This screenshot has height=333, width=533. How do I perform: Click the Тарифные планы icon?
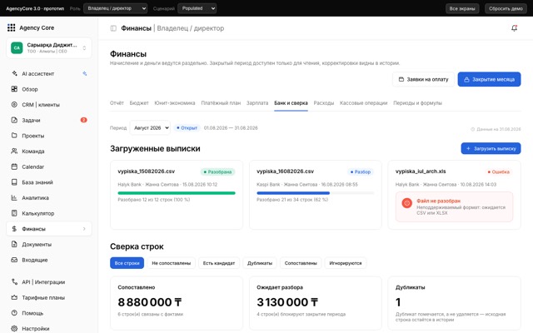pos(14,297)
